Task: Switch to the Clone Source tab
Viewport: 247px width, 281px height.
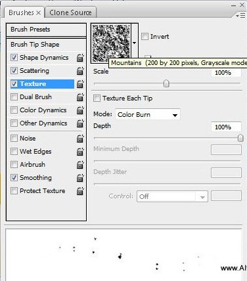Action: point(70,12)
